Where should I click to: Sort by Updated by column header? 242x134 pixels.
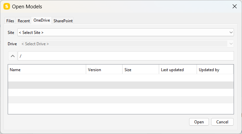215,70
